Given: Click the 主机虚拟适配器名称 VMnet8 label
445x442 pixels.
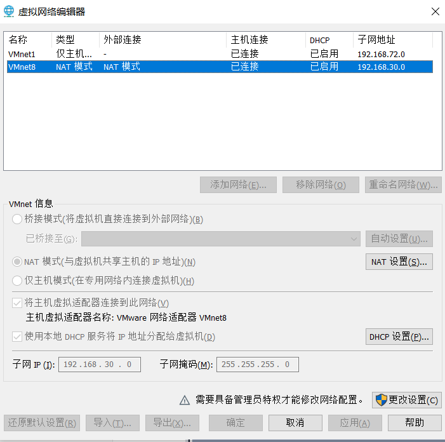Looking at the screenshot, I should coord(126,318).
